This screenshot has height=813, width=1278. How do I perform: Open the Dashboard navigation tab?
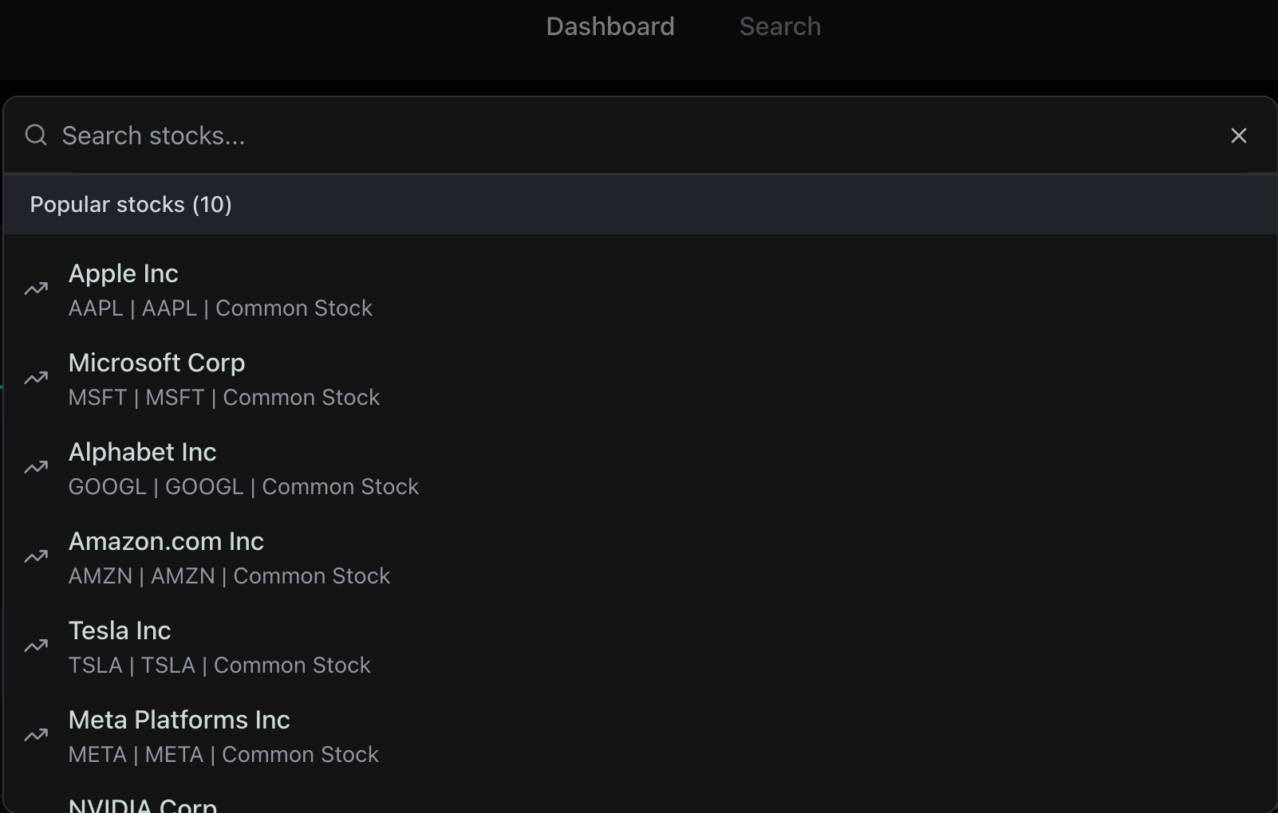tap(610, 26)
